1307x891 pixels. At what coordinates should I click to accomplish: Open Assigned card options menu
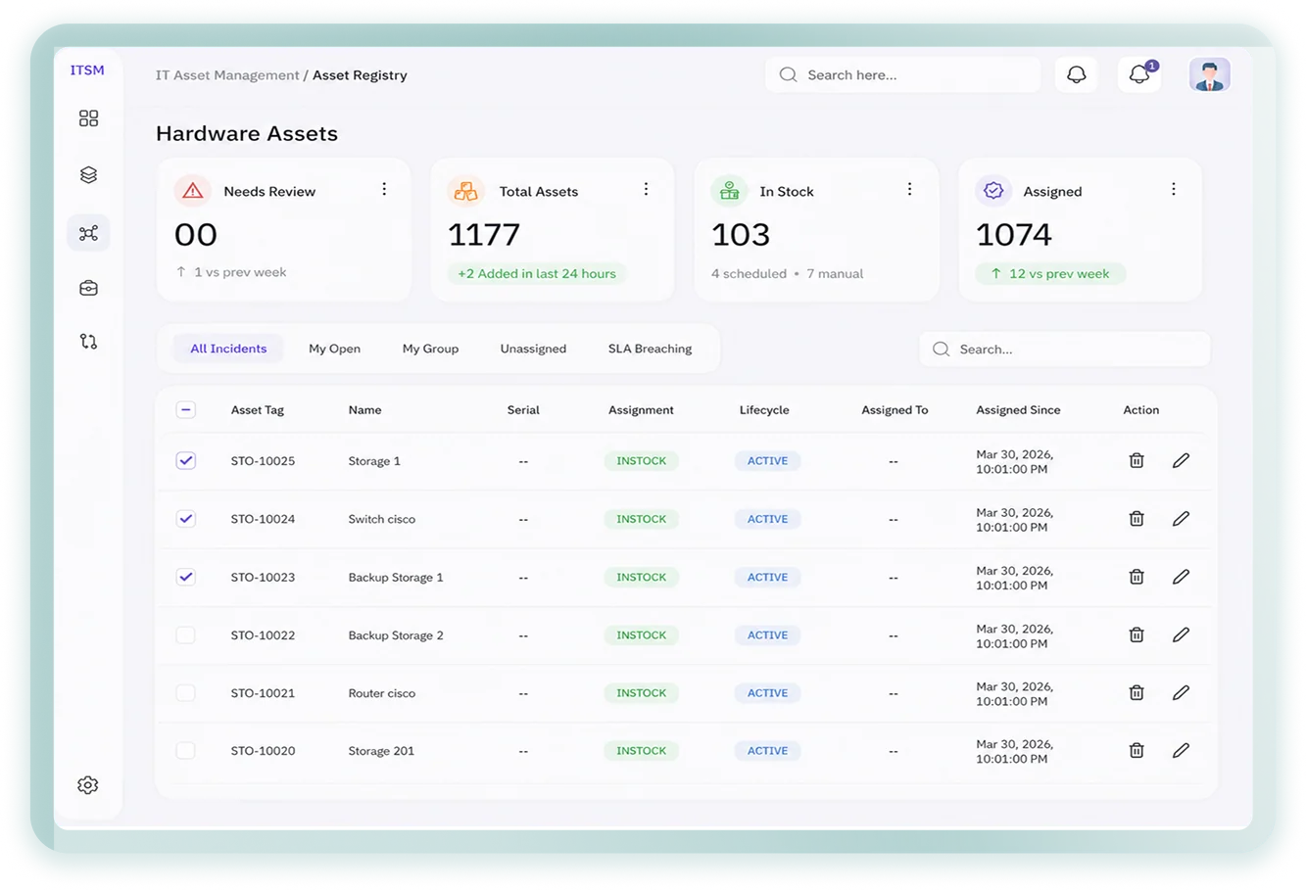pos(1173,189)
